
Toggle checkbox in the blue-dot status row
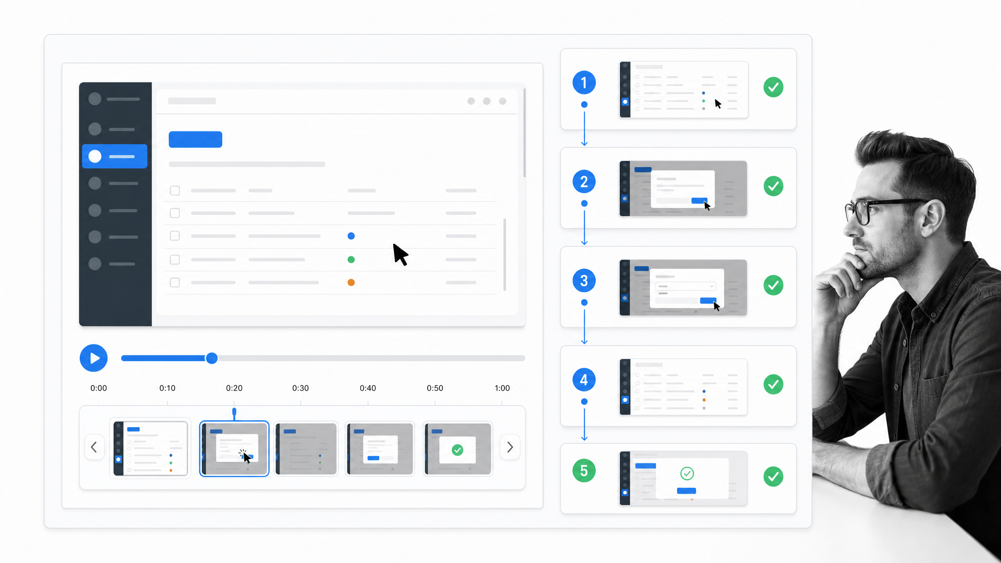coord(174,236)
